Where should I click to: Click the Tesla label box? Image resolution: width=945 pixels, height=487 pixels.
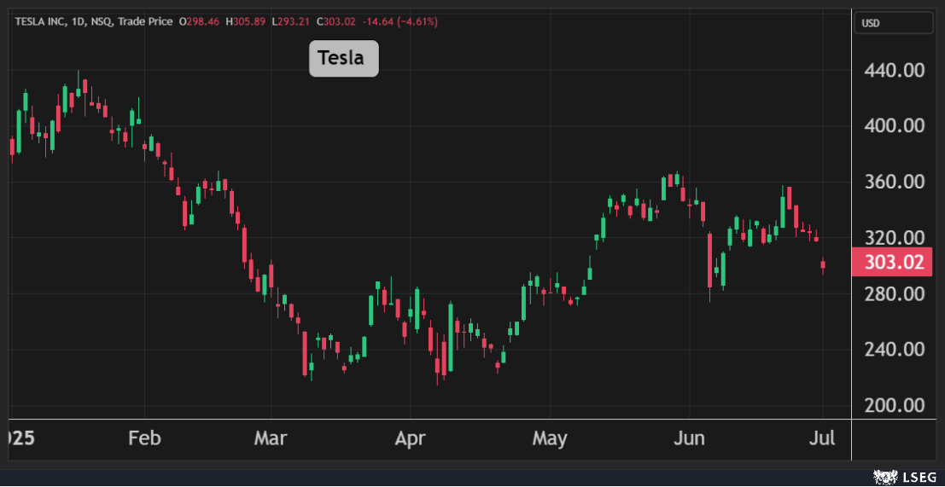343,58
